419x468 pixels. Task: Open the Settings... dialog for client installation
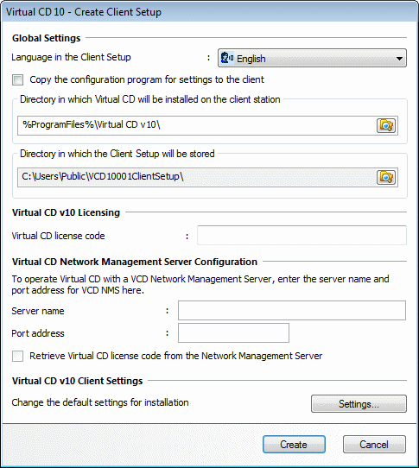[x=359, y=404]
